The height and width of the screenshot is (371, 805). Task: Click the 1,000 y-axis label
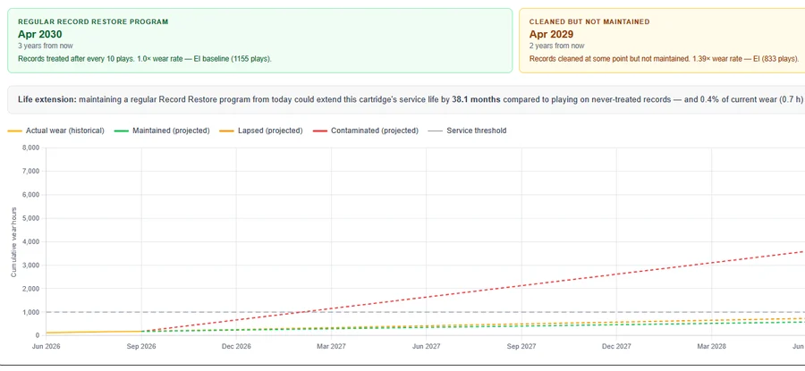(x=30, y=312)
